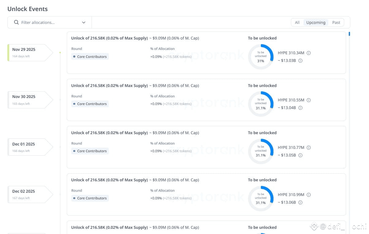Click the search magnifier icon in the filter box
This screenshot has width=369, height=234.
(x=17, y=22)
